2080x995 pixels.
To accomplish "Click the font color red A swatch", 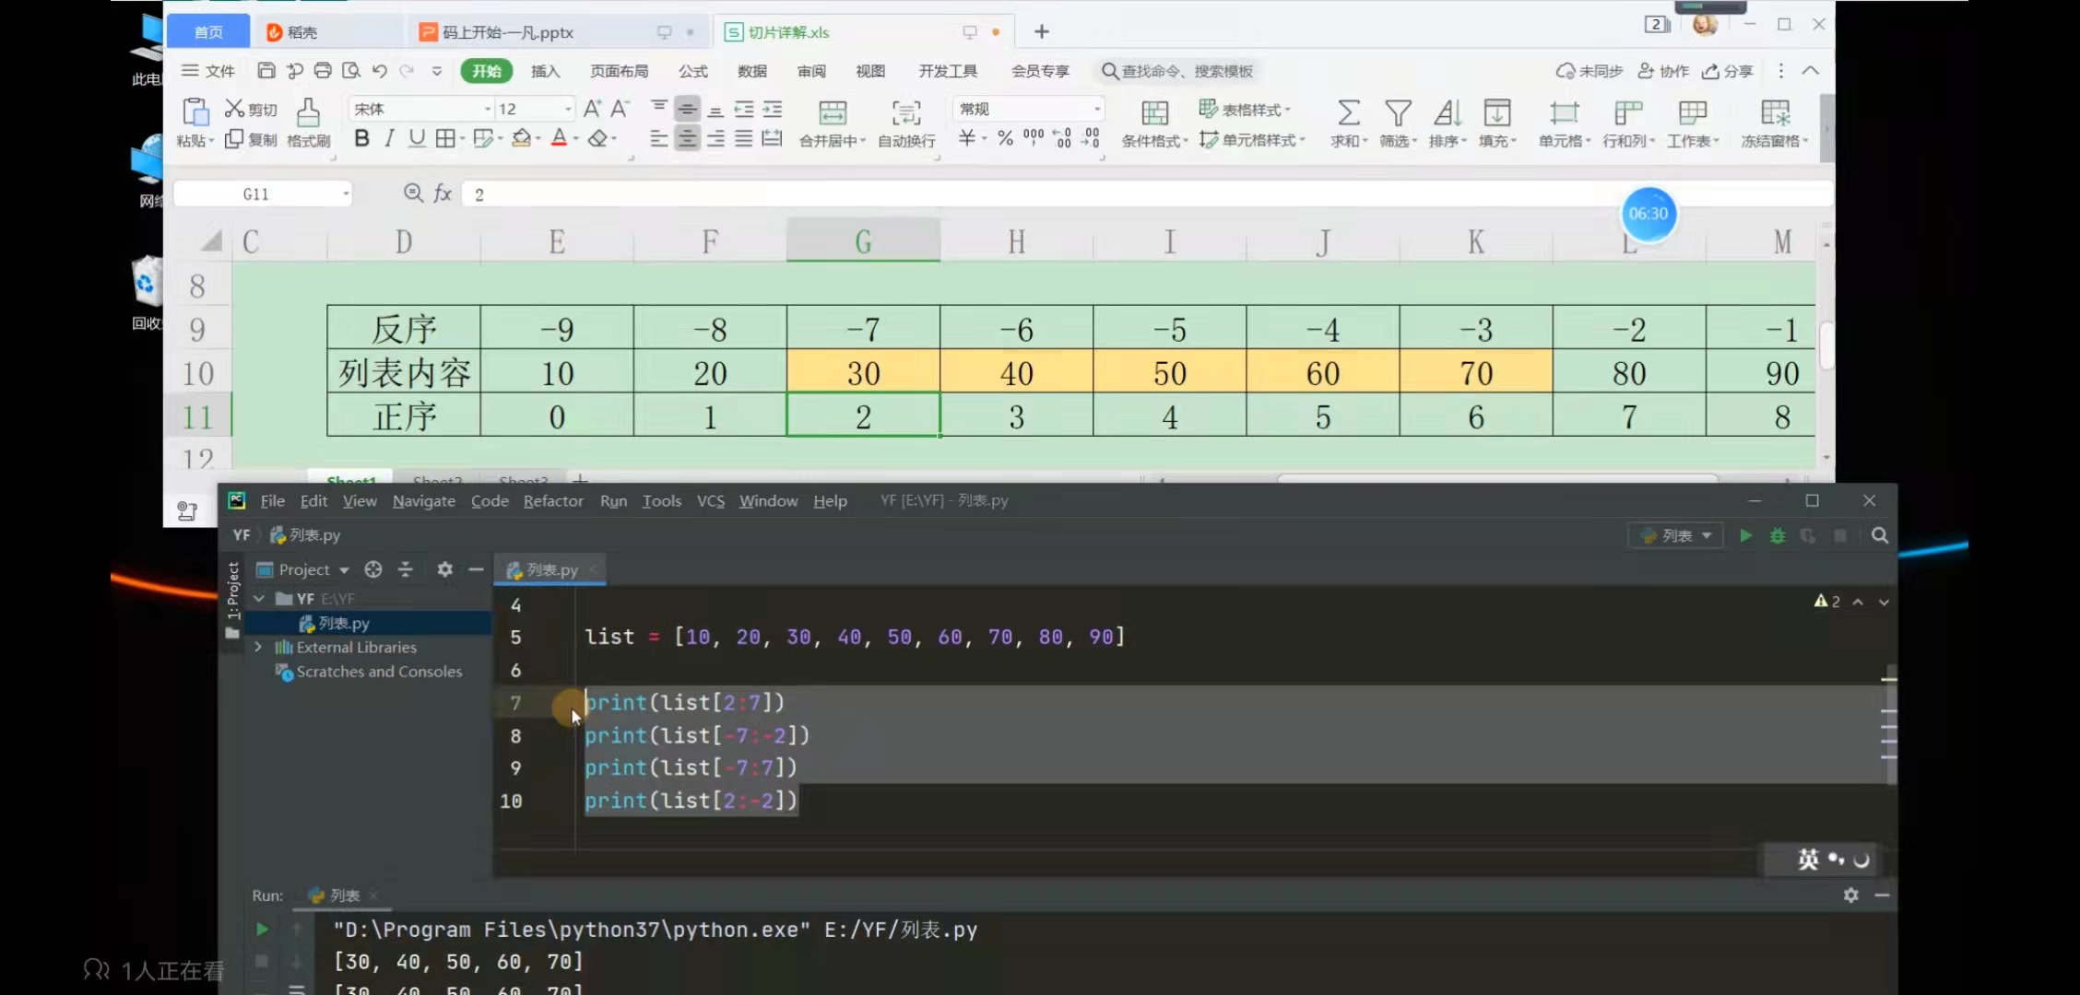I will point(559,138).
